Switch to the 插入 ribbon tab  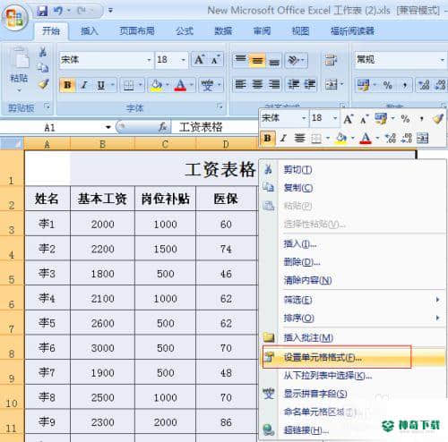click(x=90, y=30)
